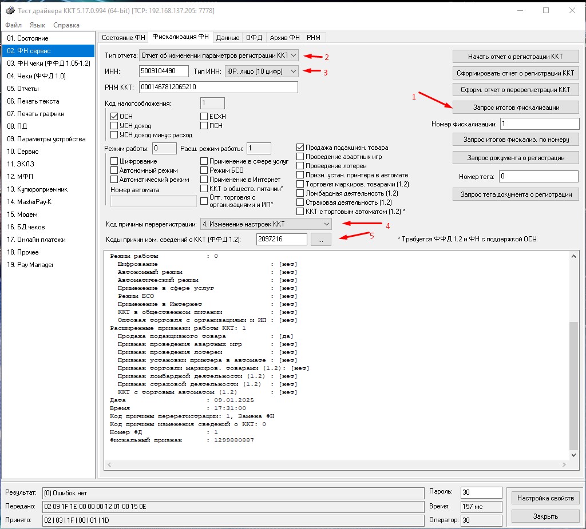Click Запрос тега документа о регистрации
The width and height of the screenshot is (586, 529).
[x=516, y=194]
